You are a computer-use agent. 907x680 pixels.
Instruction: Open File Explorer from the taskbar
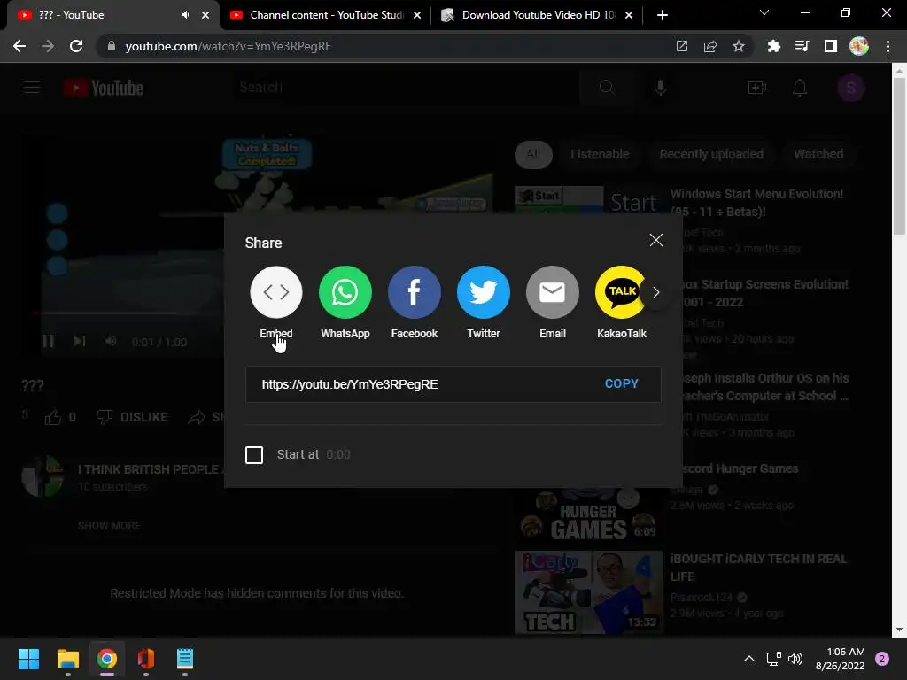[x=67, y=659]
